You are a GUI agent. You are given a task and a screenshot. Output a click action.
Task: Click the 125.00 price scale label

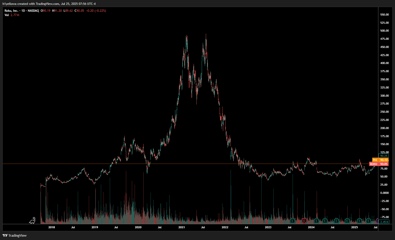click(385, 152)
